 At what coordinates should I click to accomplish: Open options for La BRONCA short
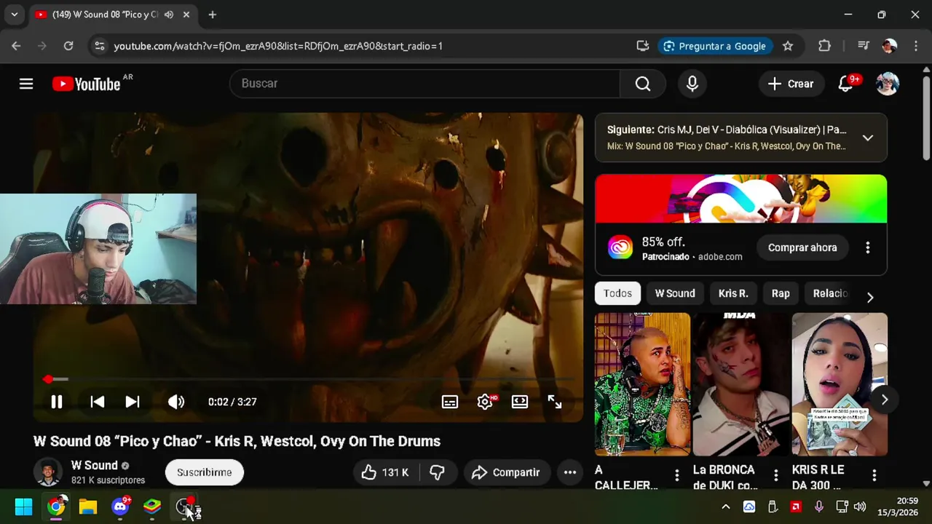pos(775,475)
